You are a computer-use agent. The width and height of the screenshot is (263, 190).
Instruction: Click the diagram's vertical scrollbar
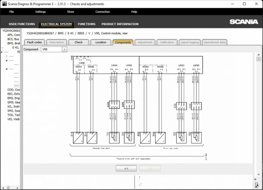[x=256, y=110]
